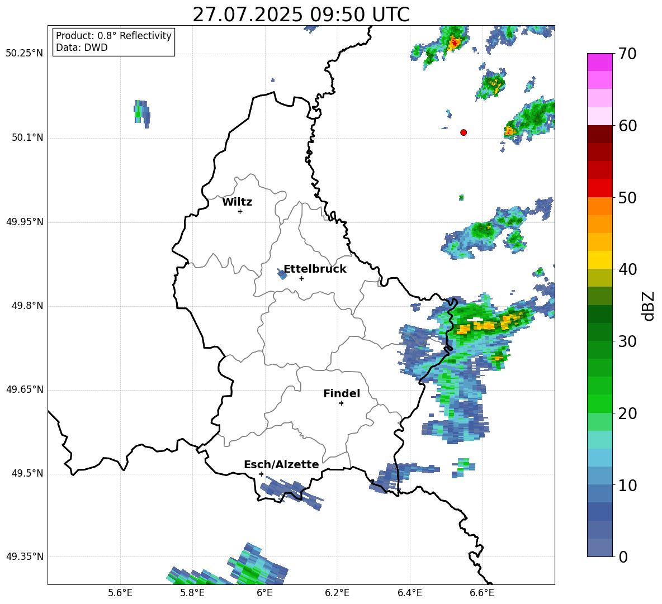Click the Findel station label
Viewport: 662px width, 604px height.
click(x=342, y=393)
